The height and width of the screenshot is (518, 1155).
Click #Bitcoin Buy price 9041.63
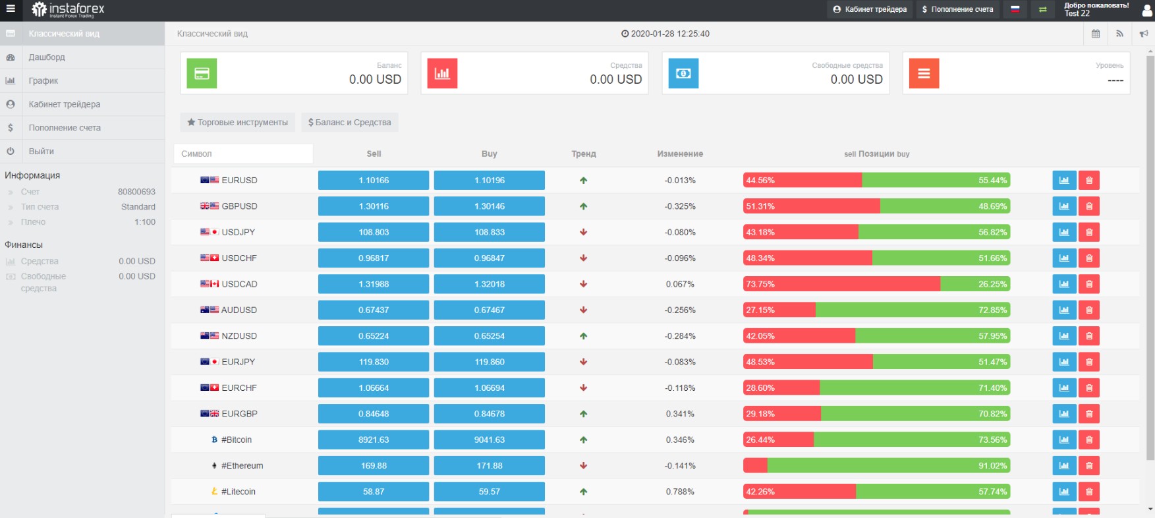click(x=490, y=440)
